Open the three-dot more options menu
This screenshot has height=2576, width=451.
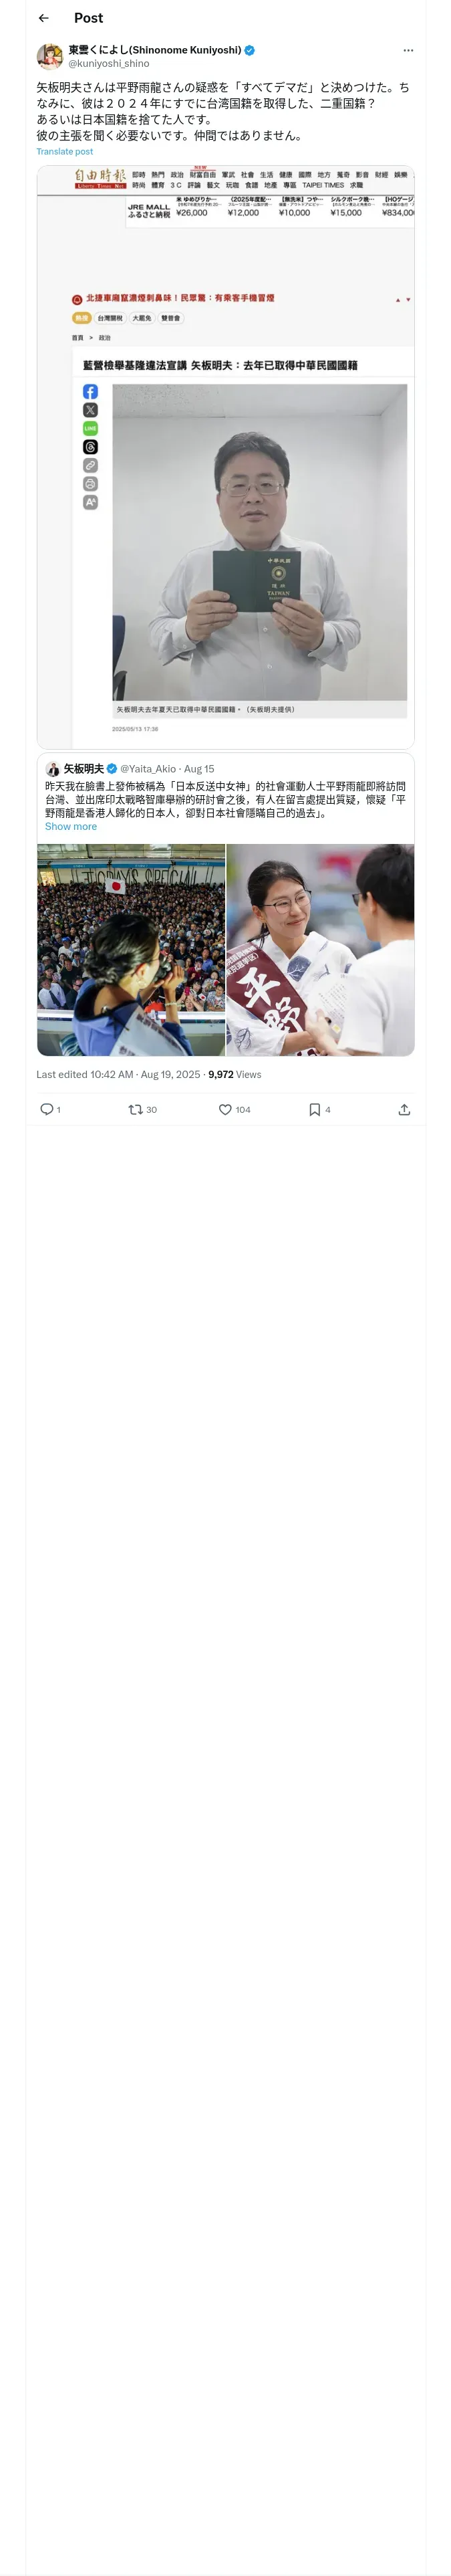[x=408, y=50]
